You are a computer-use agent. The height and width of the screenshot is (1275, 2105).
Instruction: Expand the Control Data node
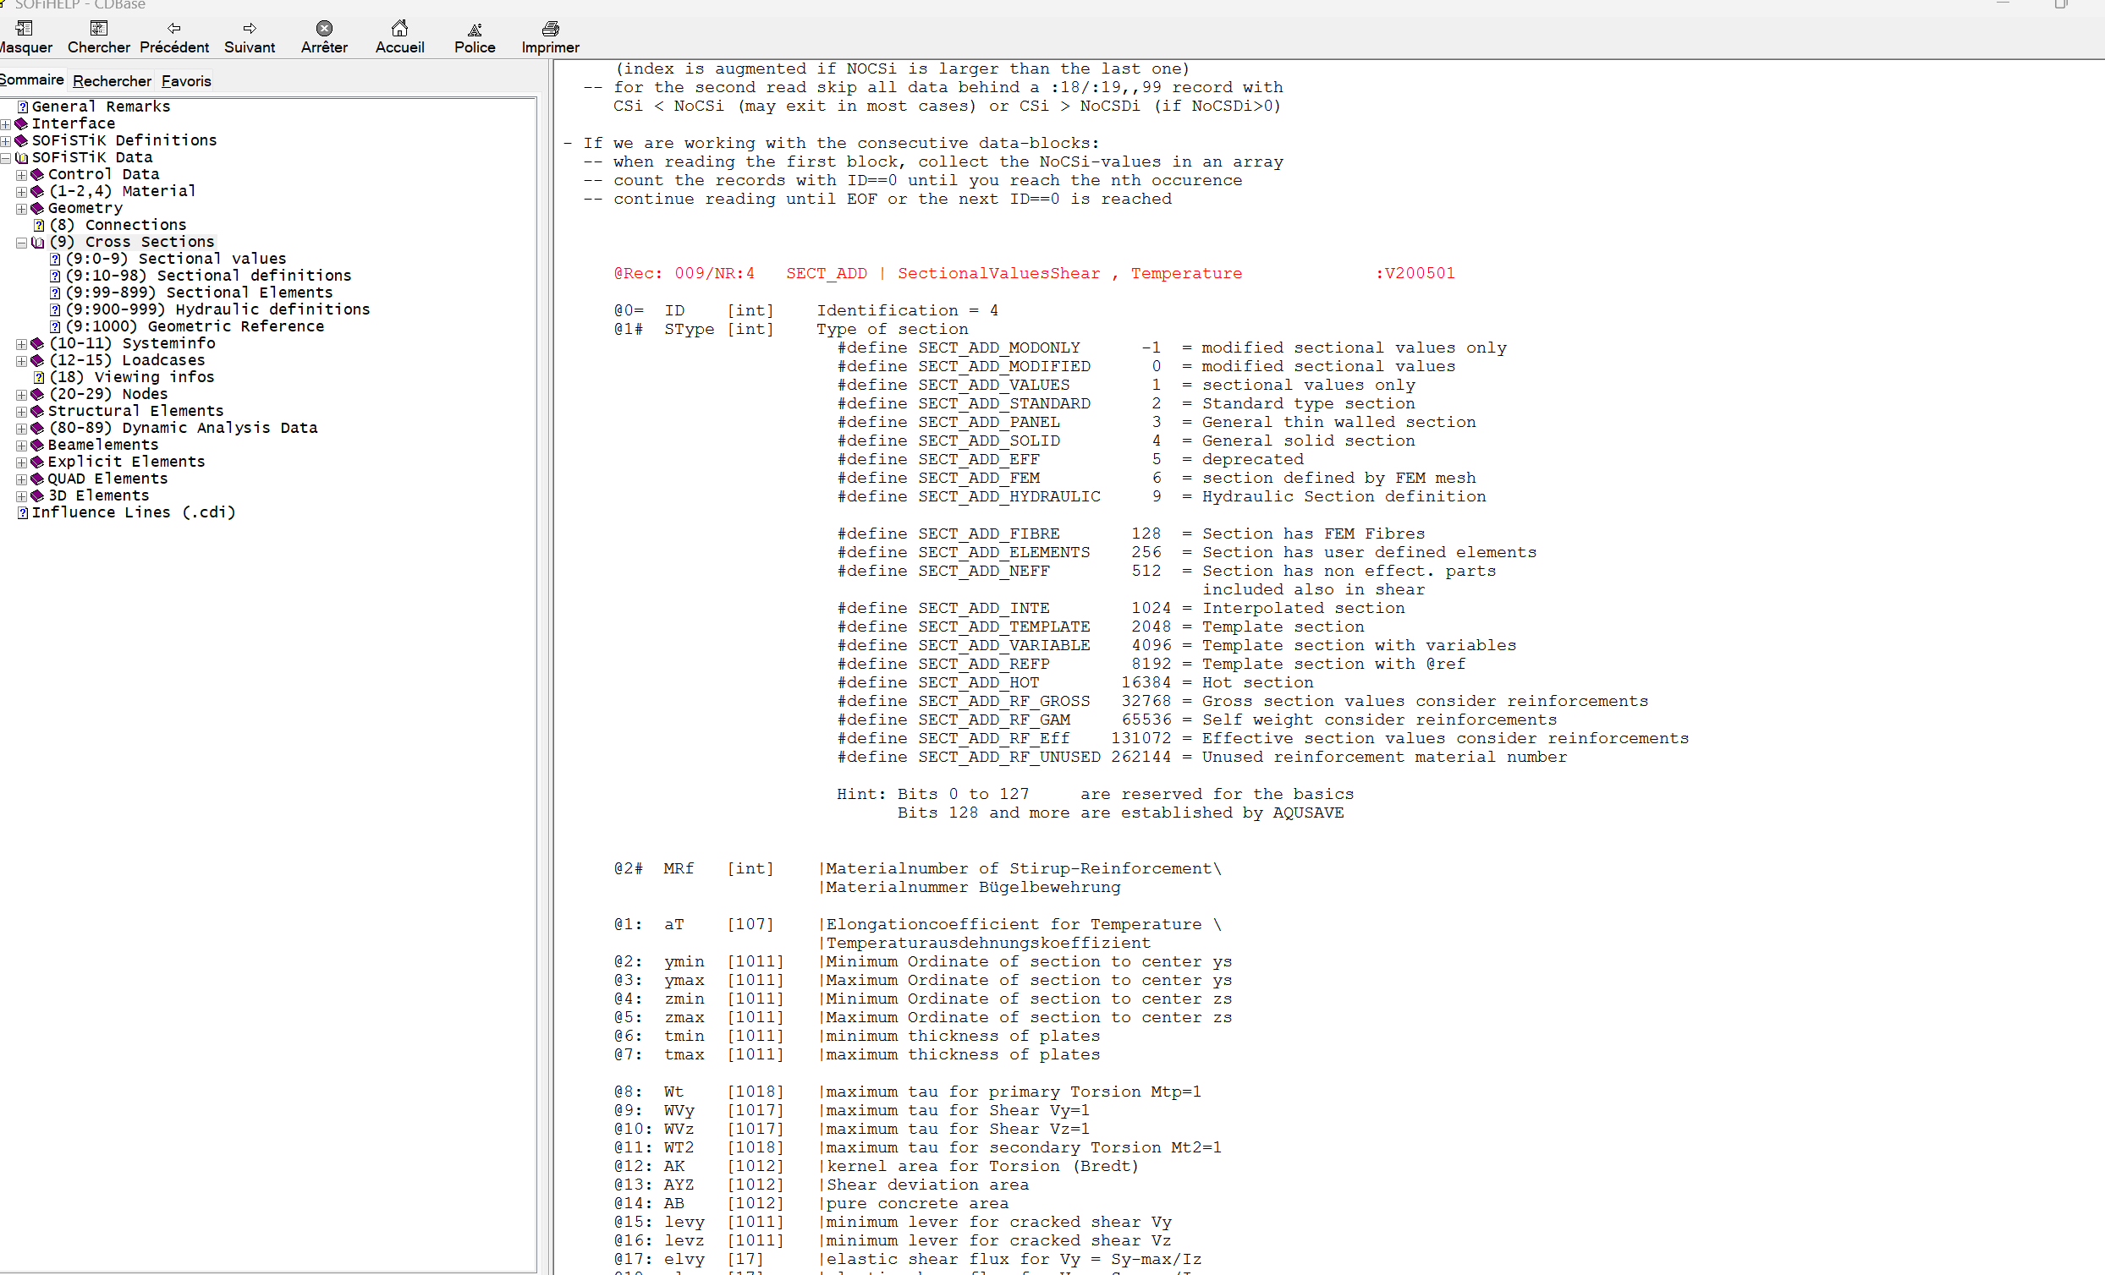tap(22, 175)
